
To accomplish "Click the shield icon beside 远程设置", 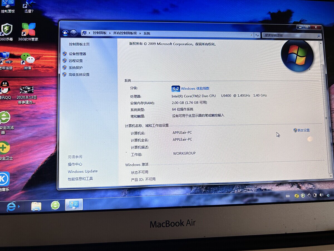I will tap(65, 60).
